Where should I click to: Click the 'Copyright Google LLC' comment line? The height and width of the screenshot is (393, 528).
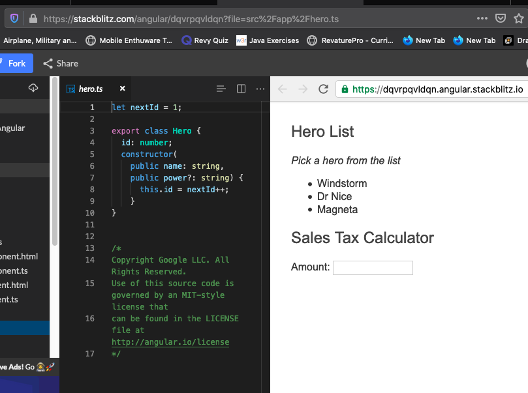[x=170, y=266]
